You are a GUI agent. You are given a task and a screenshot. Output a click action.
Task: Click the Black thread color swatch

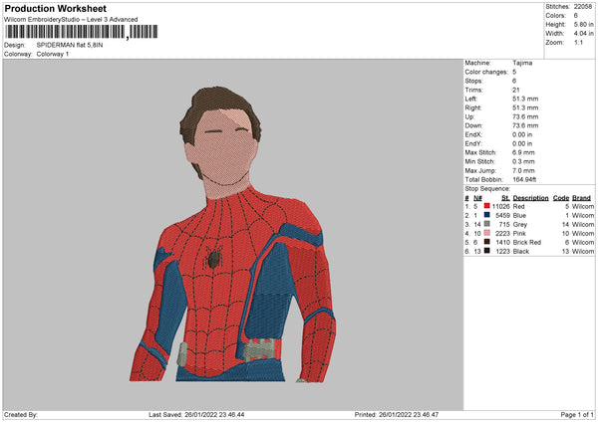tap(486, 251)
